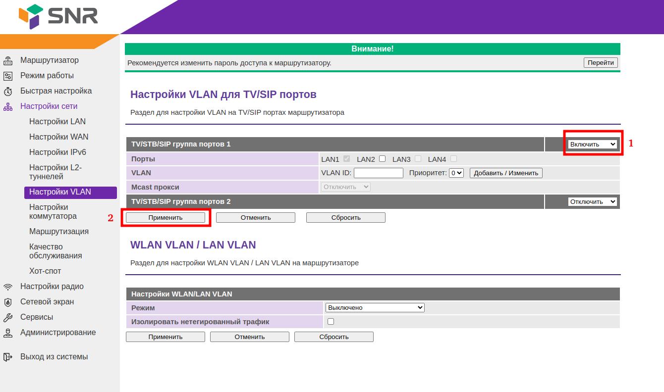The height and width of the screenshot is (392, 664).
Task: Click Отменить under WLAN/LAN VLAN settings
Action: (x=250, y=337)
